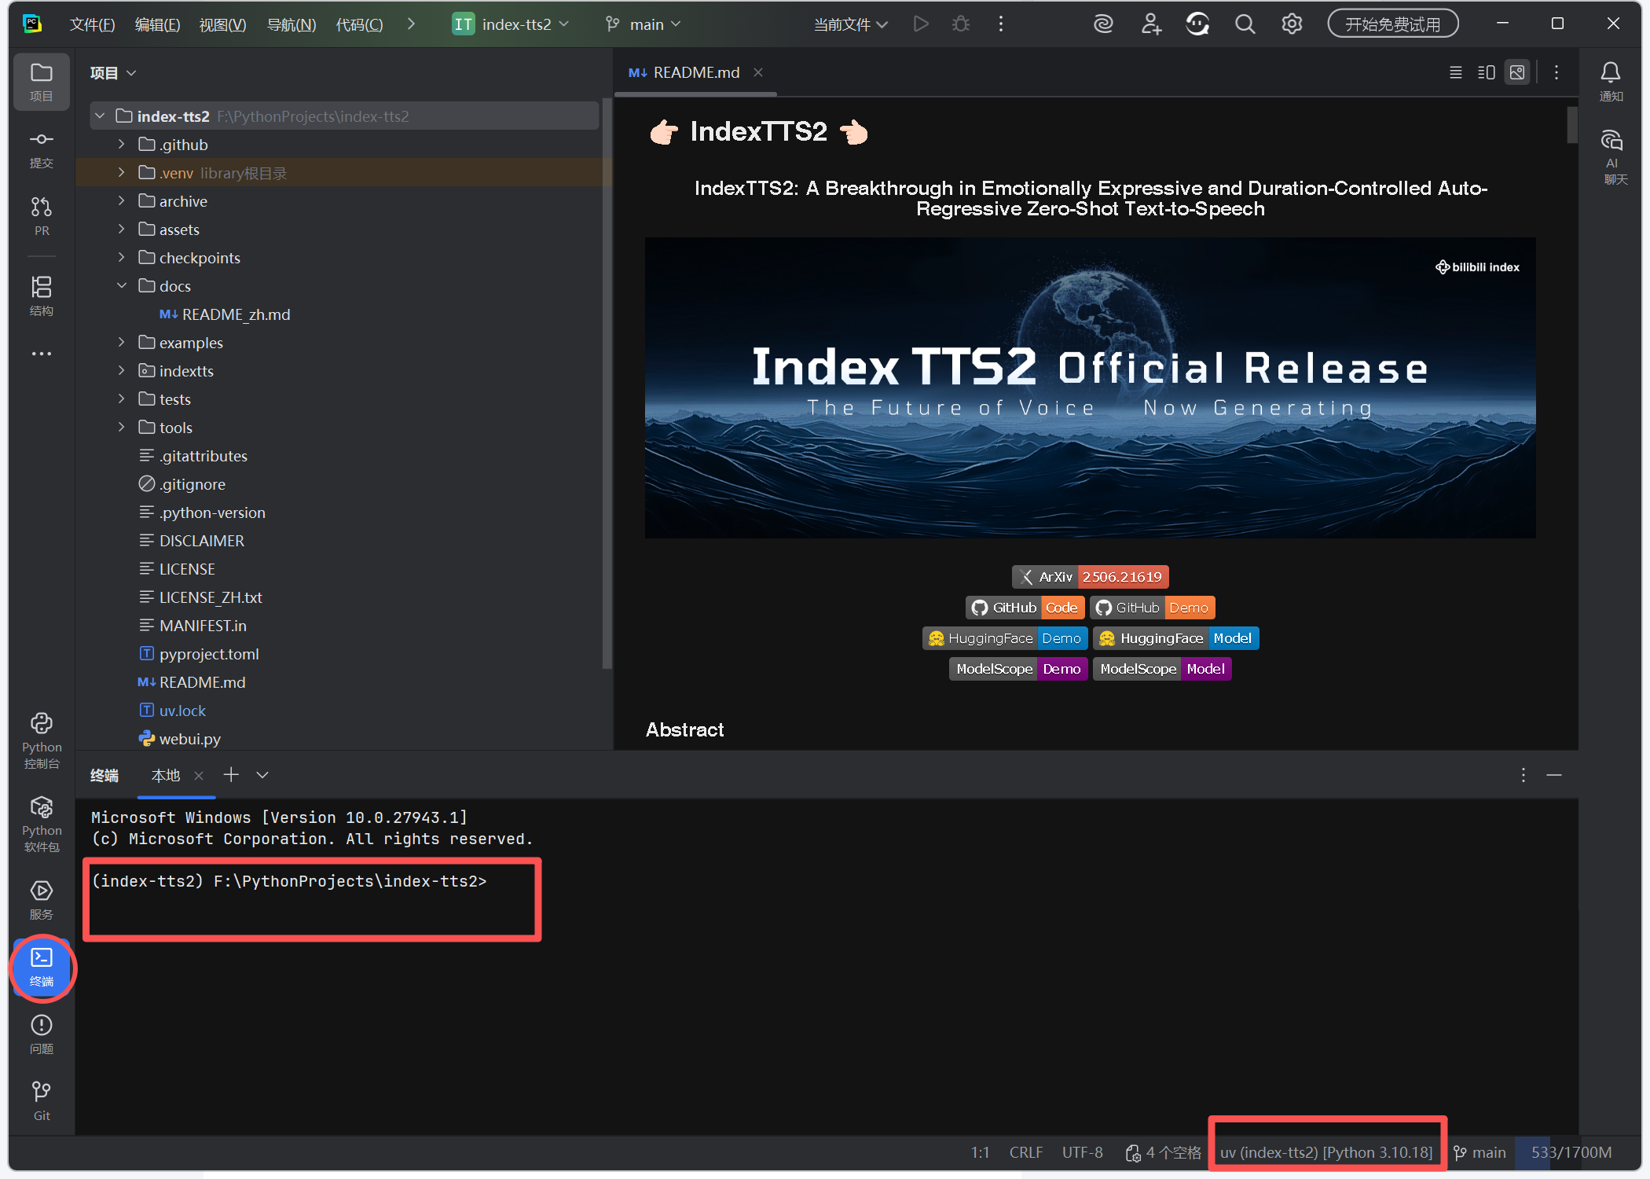Click the Search Everywhere magnifier
Image resolution: width=1650 pixels, height=1179 pixels.
click(x=1245, y=24)
